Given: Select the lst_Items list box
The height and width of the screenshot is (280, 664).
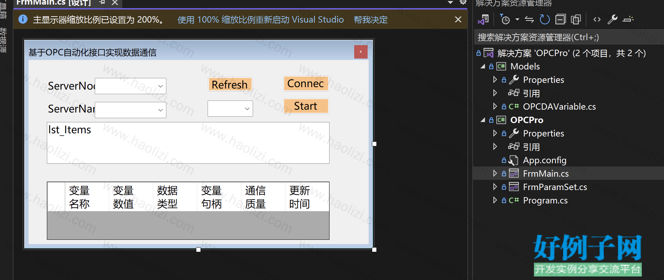Looking at the screenshot, I should point(188,143).
